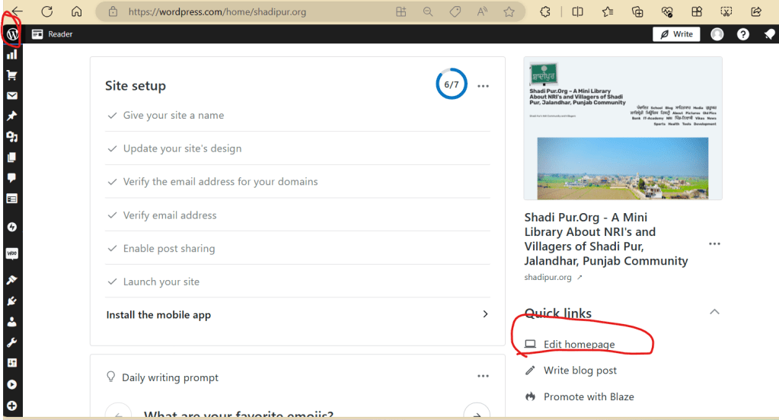This screenshot has width=779, height=420.
Task: Open the shopping cart sidebar icon
Action: coord(11,75)
